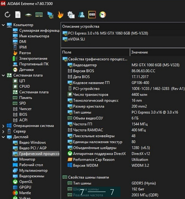
Task: Select PCI Express MSI GTX 1060 device
Action: click(105, 33)
